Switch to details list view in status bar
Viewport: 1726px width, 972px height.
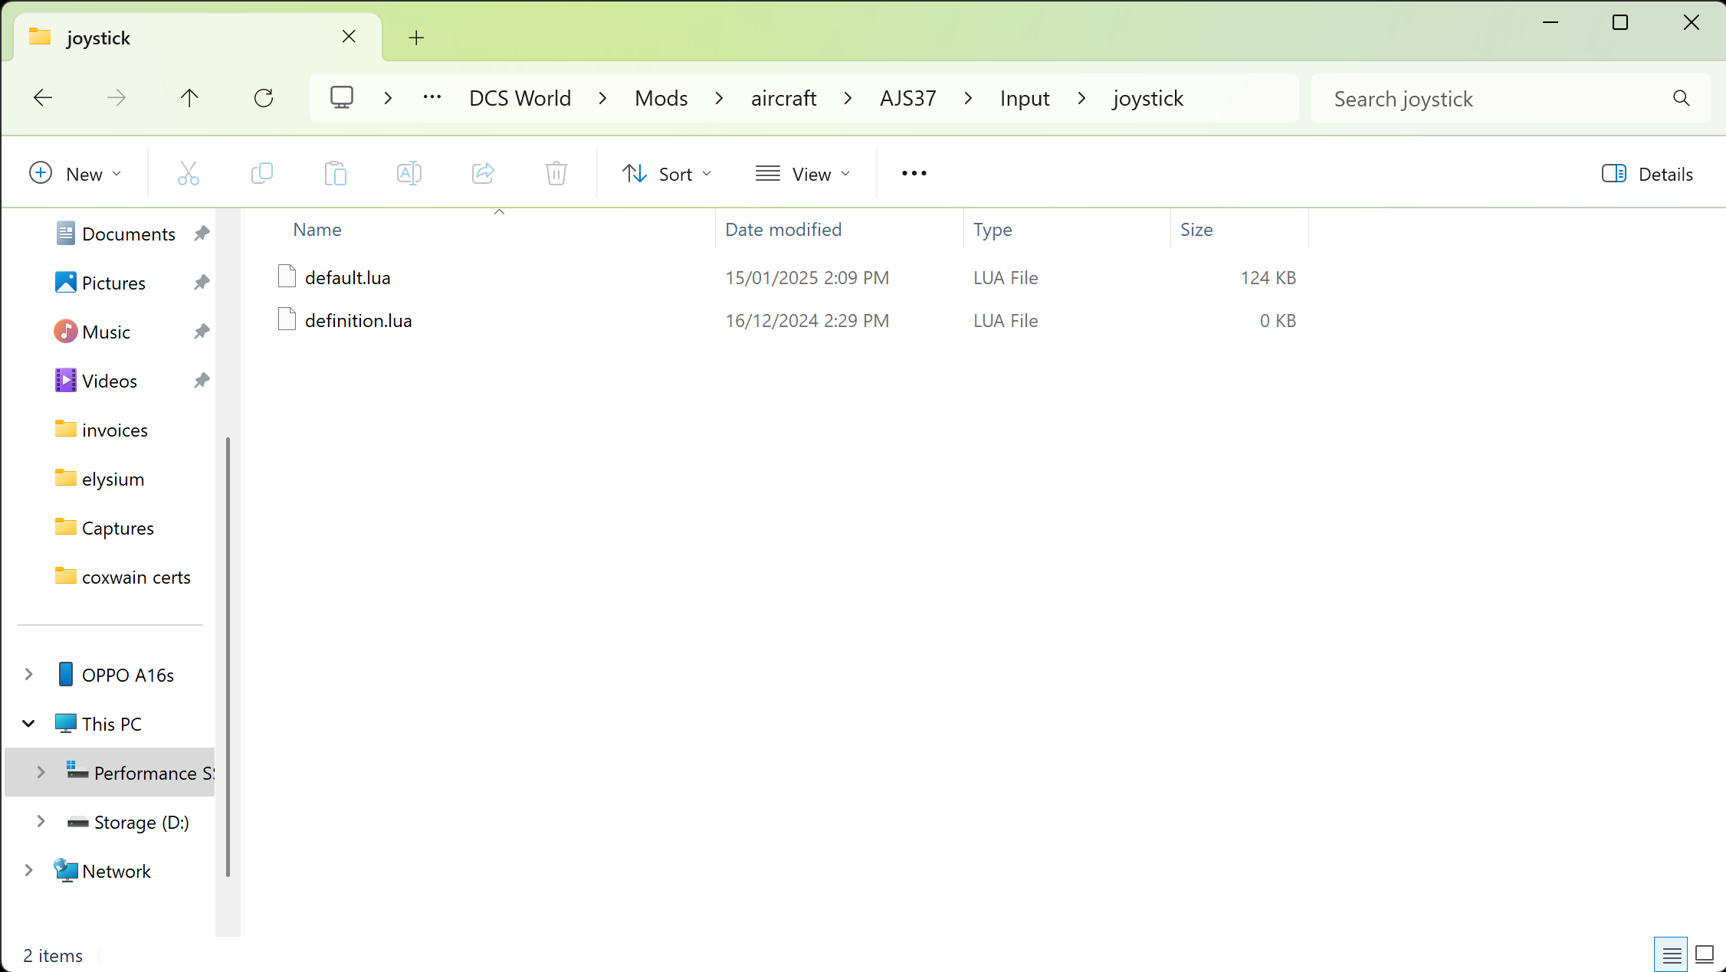1672,954
